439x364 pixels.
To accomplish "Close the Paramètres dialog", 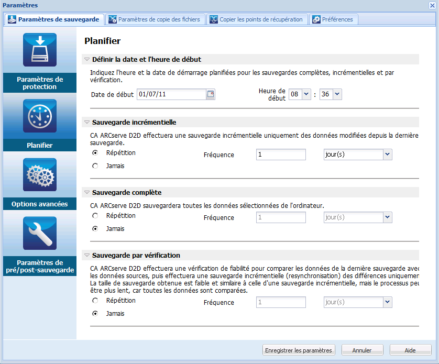I will pyautogui.click(x=432, y=5).
